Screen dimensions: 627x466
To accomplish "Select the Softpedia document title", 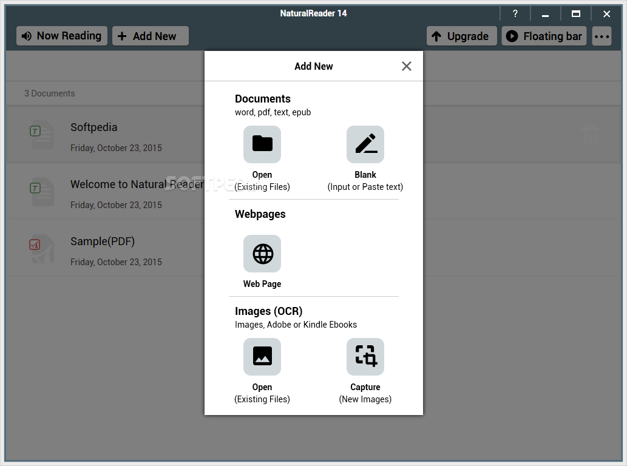I will (x=94, y=127).
